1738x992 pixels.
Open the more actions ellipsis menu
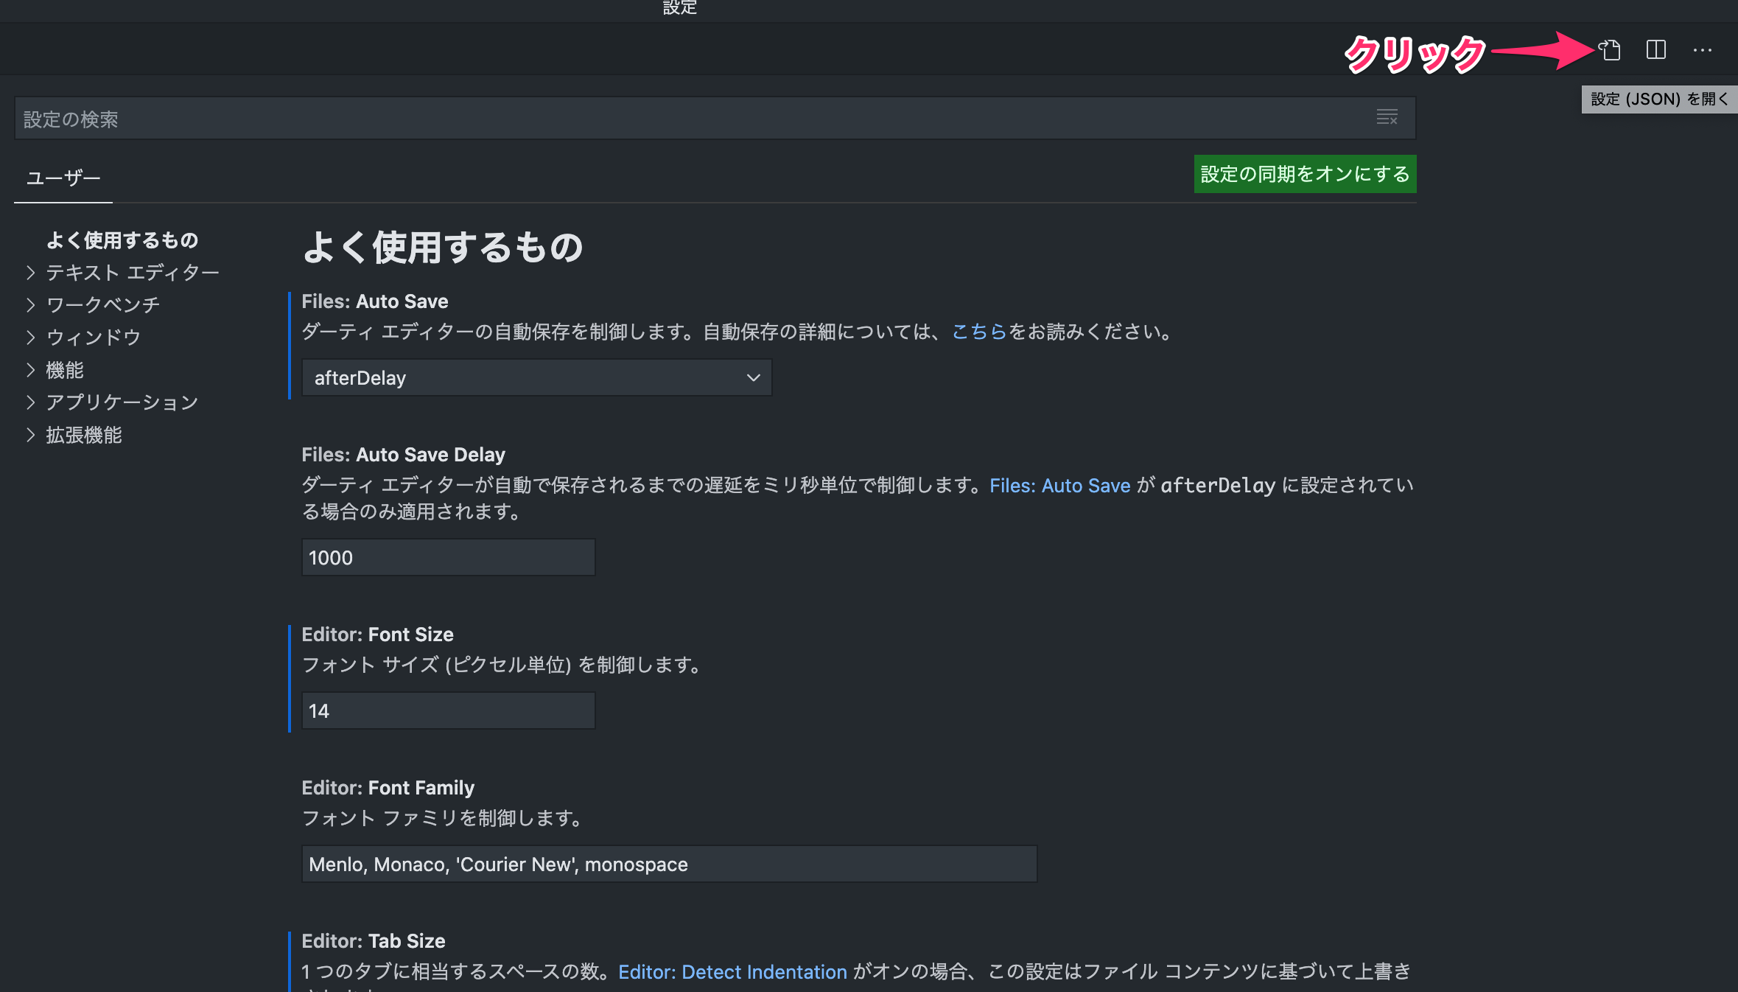pos(1703,50)
